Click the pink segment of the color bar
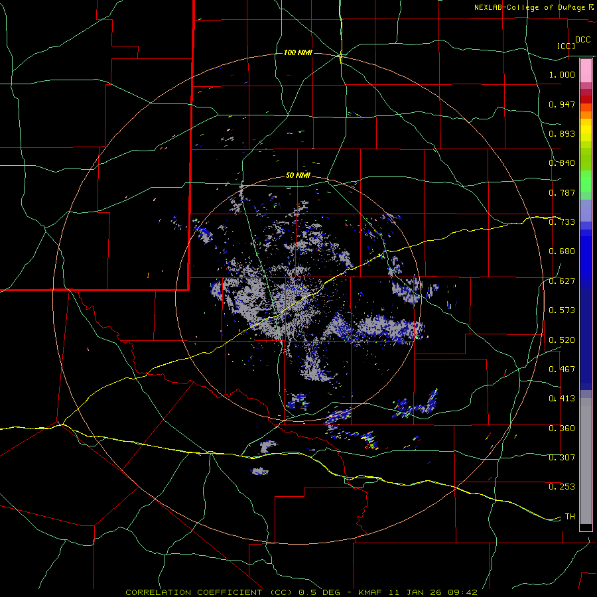Screen dimensions: 597x597 [x=586, y=71]
